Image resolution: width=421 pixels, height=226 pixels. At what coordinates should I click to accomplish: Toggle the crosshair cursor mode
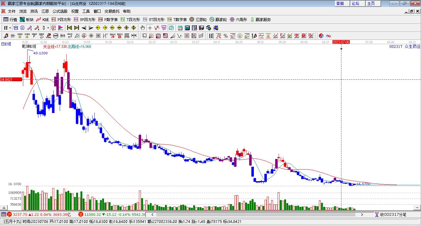pos(150,28)
